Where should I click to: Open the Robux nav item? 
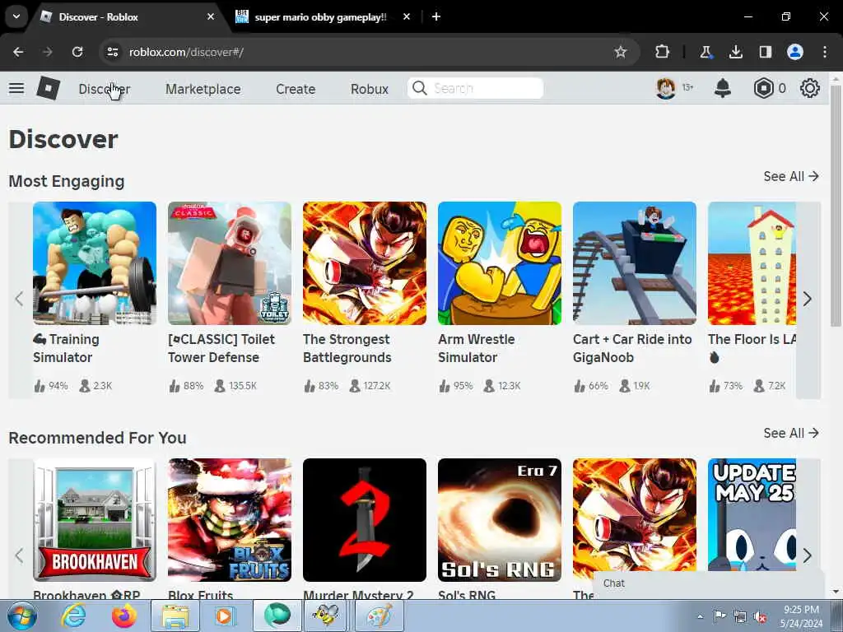(370, 89)
